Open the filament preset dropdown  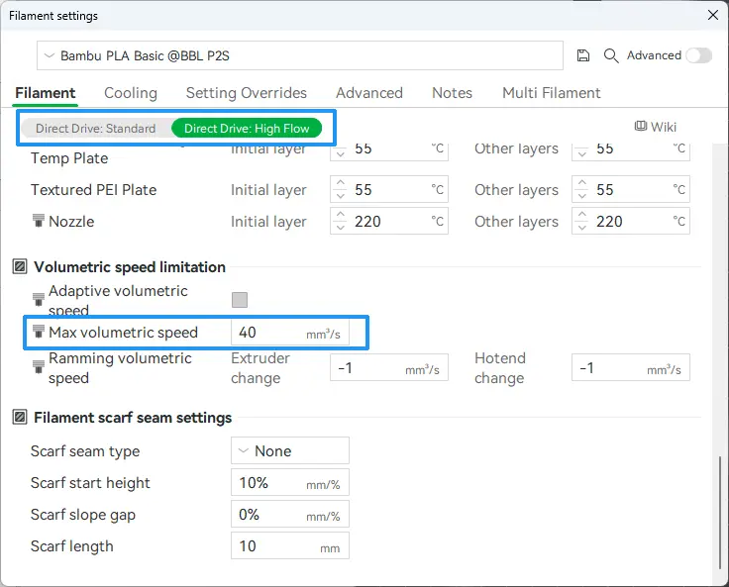(x=300, y=55)
